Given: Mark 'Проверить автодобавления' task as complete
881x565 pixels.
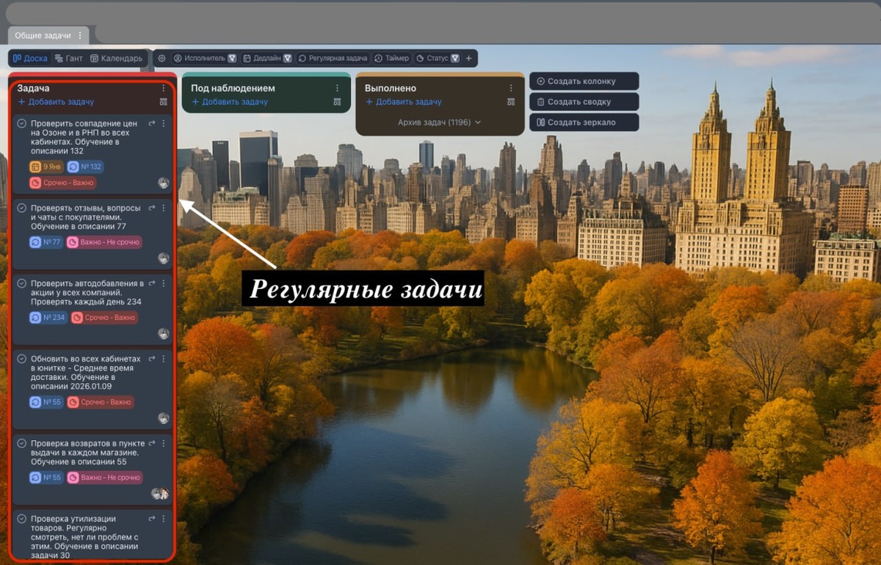Looking at the screenshot, I should pyautogui.click(x=22, y=283).
